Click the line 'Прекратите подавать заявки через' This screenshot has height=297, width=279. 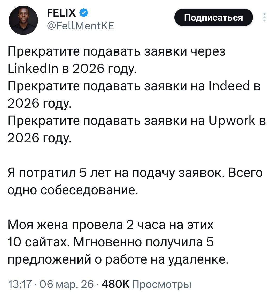116,51
